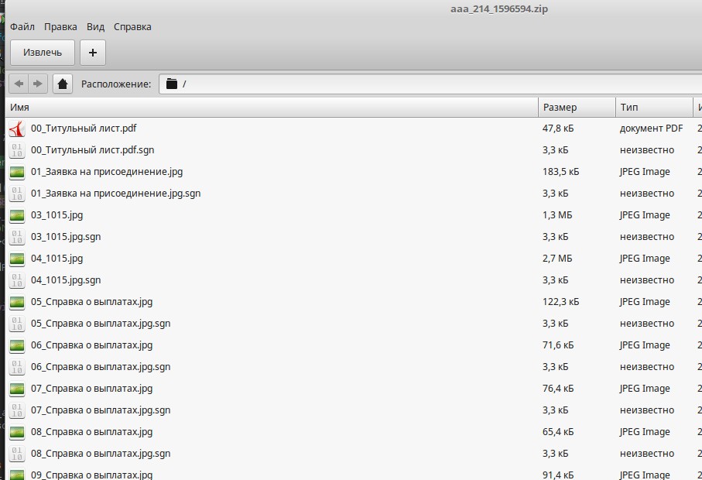
Task: Sort by the Тип column header
Action: [653, 107]
